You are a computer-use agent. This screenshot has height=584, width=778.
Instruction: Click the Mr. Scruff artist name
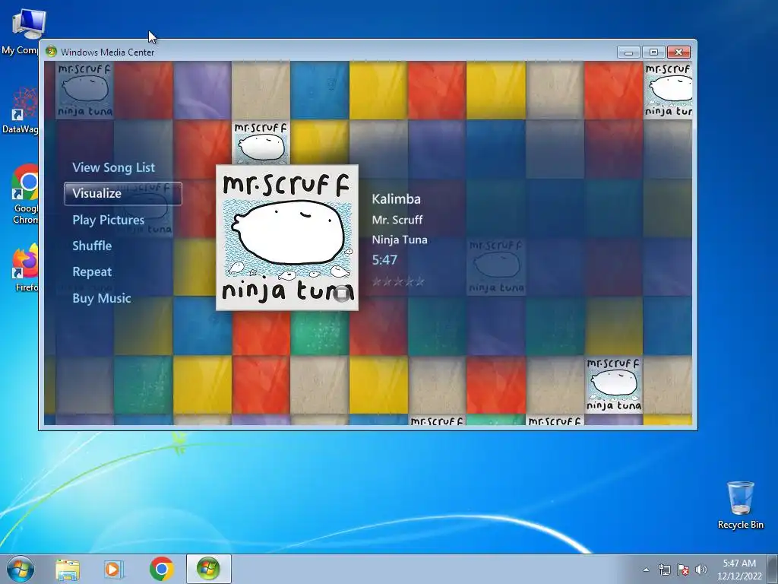[x=397, y=220]
